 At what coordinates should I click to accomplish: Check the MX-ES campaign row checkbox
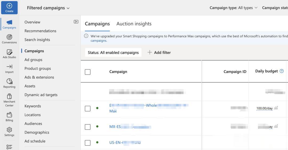pos(87,127)
